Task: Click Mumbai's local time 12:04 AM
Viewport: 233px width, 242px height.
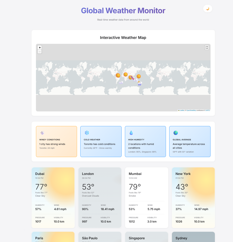Action: pyautogui.click(x=133, y=178)
